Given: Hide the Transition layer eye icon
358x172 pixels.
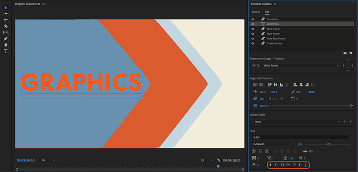Looking at the screenshot, I should click(x=253, y=20).
